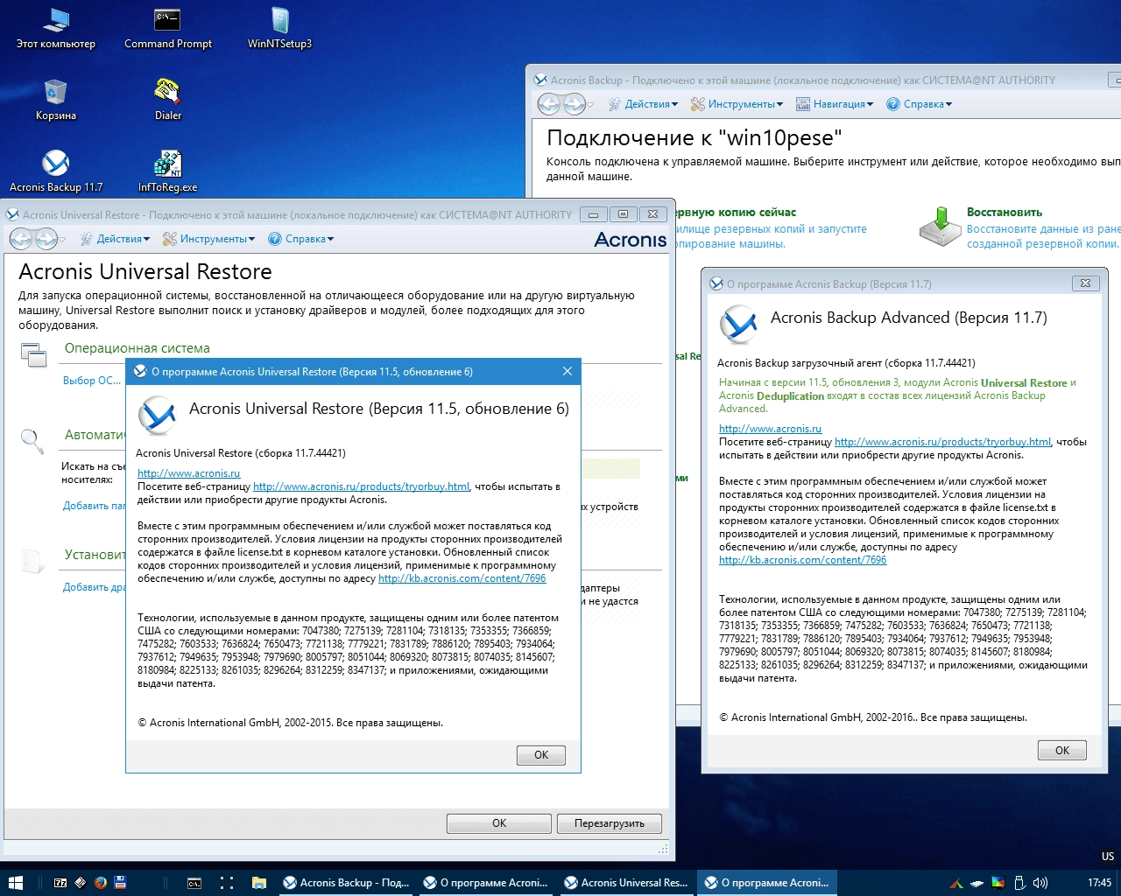Click the forward arrow in the Acronis Backup window

click(x=574, y=104)
